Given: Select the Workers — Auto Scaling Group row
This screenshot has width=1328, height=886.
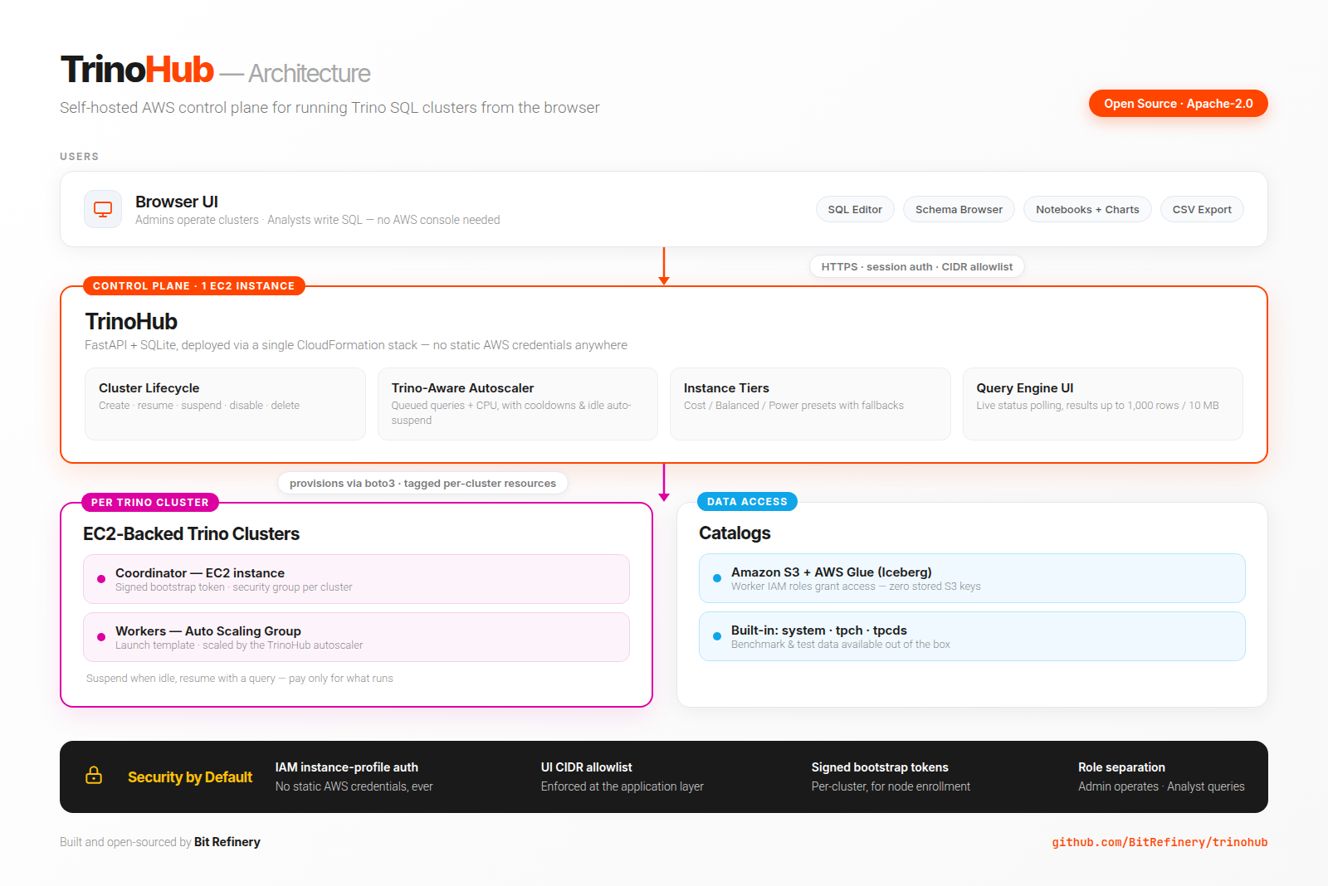Looking at the screenshot, I should (356, 637).
